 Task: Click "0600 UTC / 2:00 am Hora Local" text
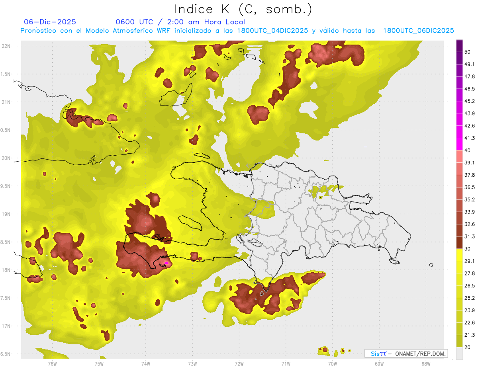coord(180,22)
